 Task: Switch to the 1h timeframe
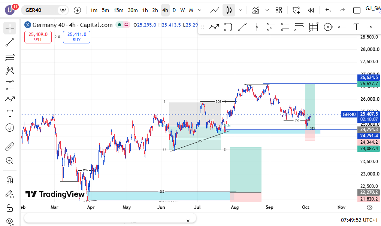point(145,10)
